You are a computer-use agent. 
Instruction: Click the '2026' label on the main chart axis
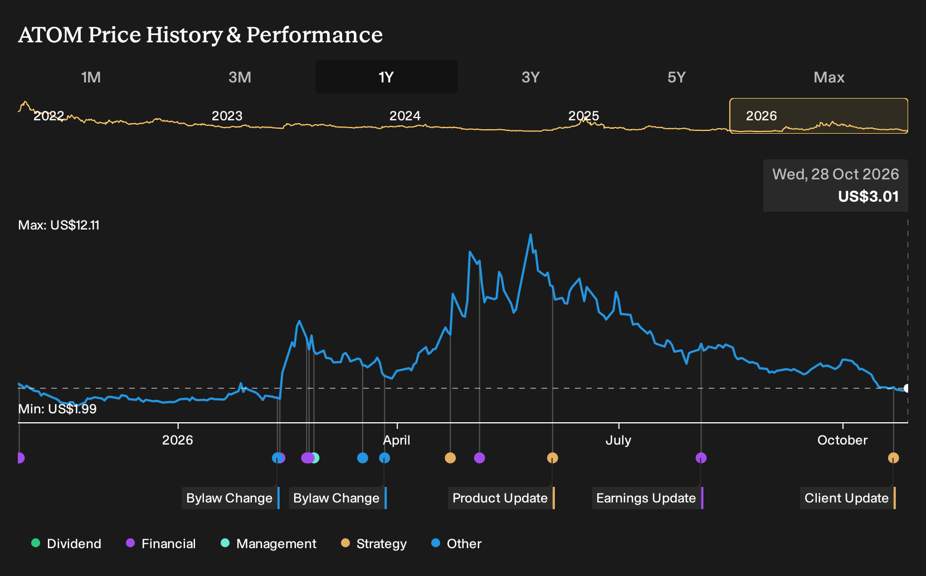[178, 440]
